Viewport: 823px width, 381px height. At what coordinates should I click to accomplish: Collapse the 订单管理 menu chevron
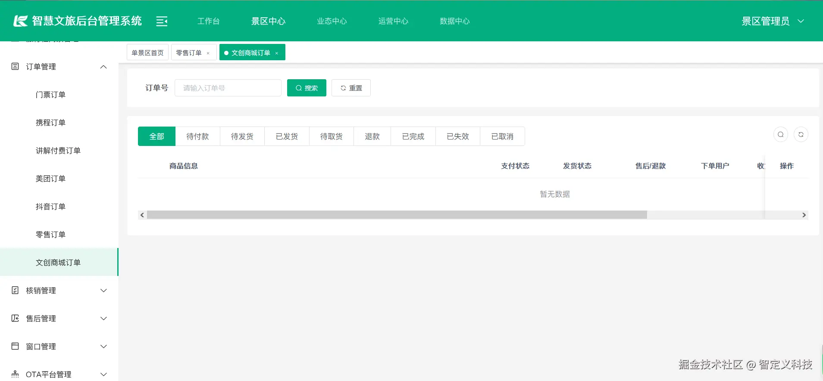click(103, 67)
